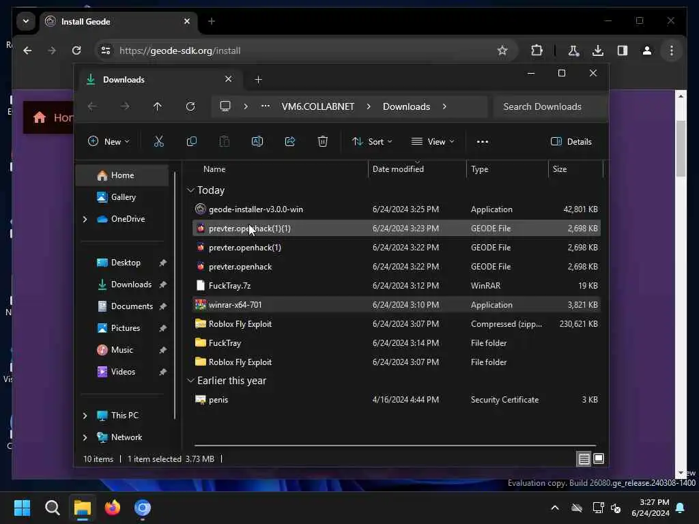Open the Chromium icon in taskbar

pyautogui.click(x=143, y=508)
